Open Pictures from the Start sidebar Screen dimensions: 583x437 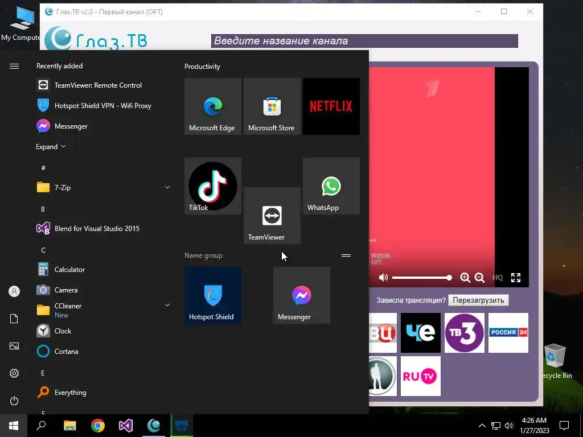pyautogui.click(x=14, y=346)
